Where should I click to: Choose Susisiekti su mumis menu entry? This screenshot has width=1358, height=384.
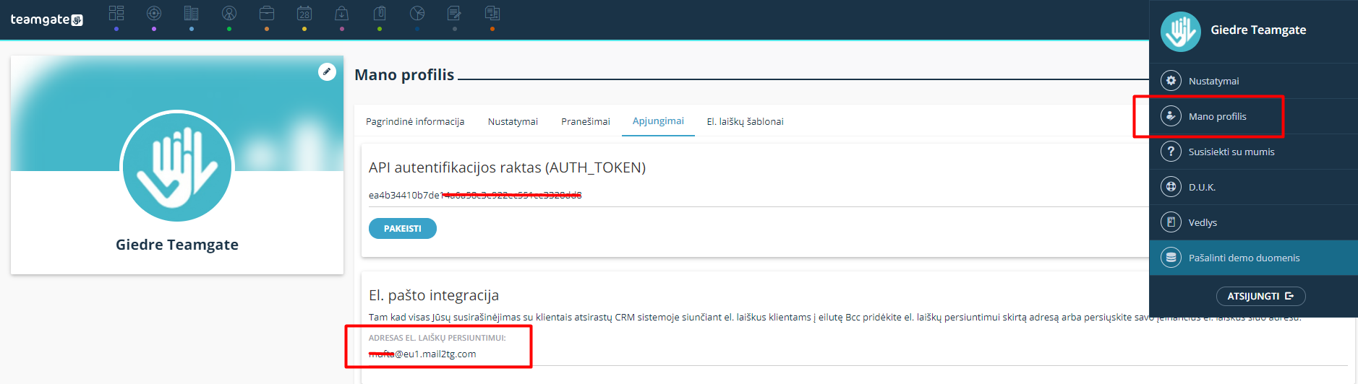(1253, 152)
